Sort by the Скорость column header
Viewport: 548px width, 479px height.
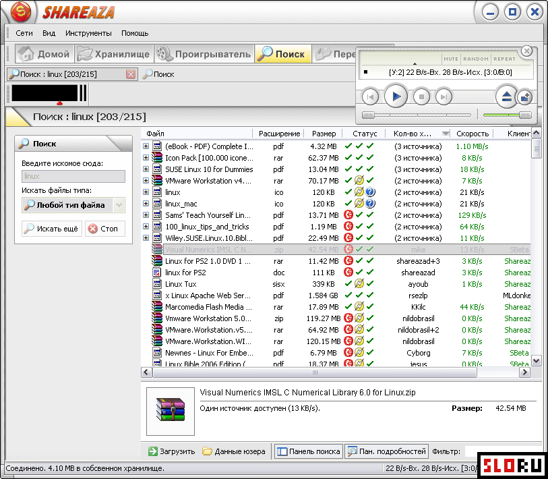472,134
